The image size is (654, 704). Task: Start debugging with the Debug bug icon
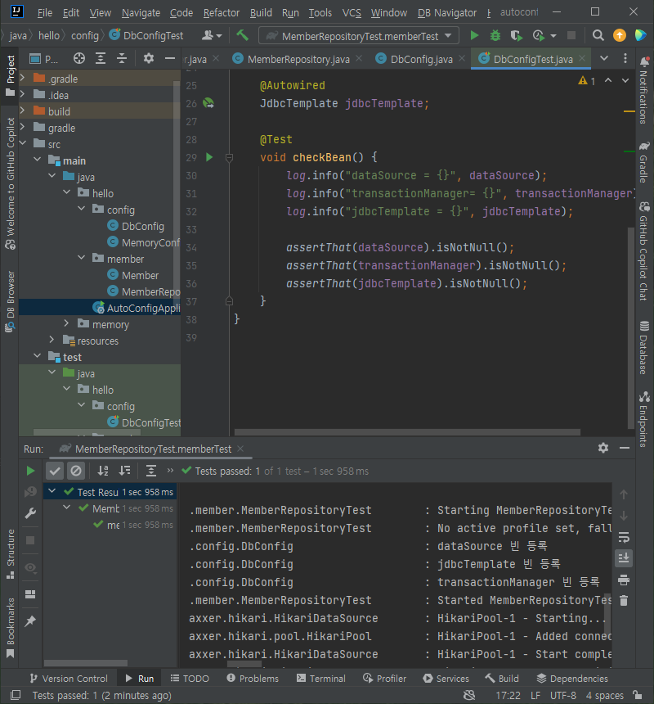tap(495, 36)
